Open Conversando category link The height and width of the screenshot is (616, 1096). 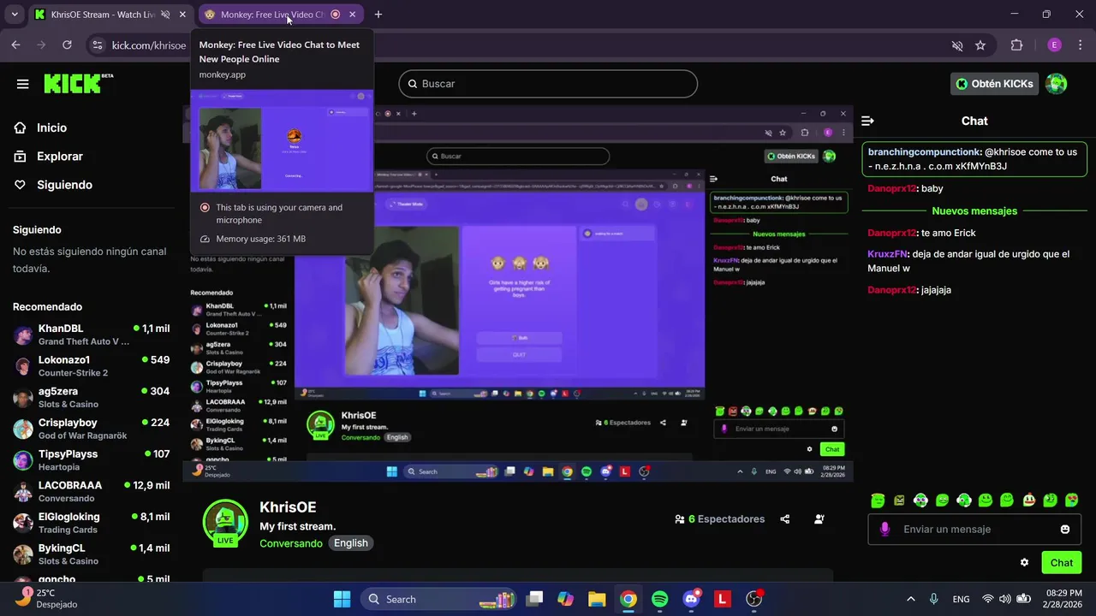(291, 543)
